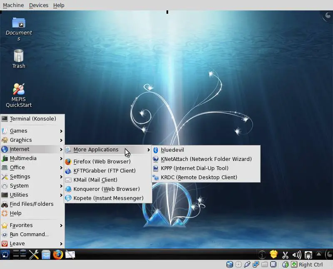Click the pager/desktop switcher in panel
The width and height of the screenshot is (333, 269).
coord(20,254)
